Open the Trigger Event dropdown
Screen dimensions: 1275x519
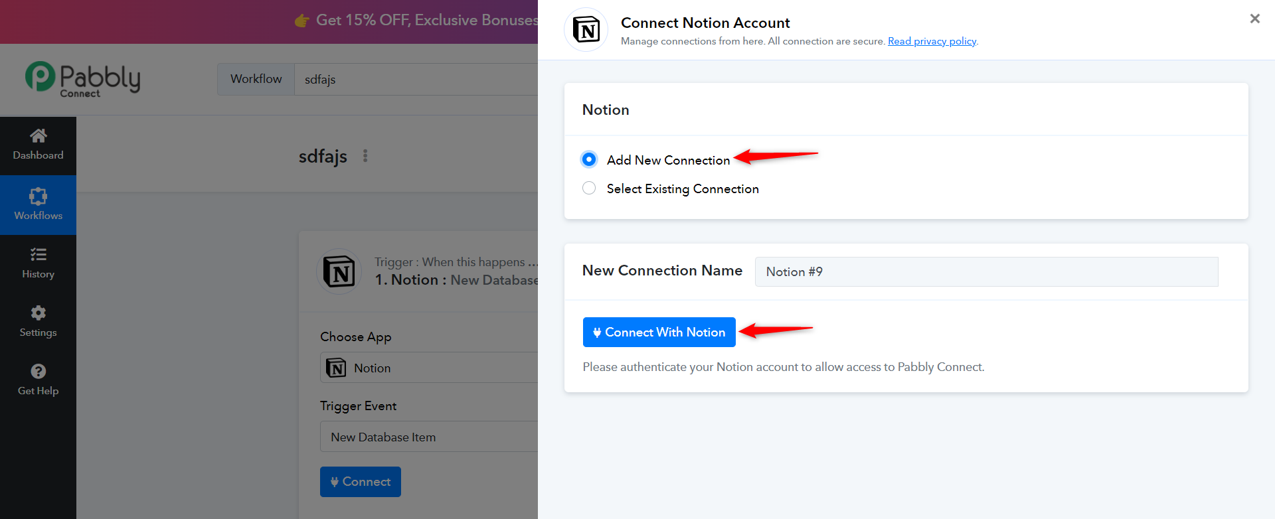click(x=429, y=437)
